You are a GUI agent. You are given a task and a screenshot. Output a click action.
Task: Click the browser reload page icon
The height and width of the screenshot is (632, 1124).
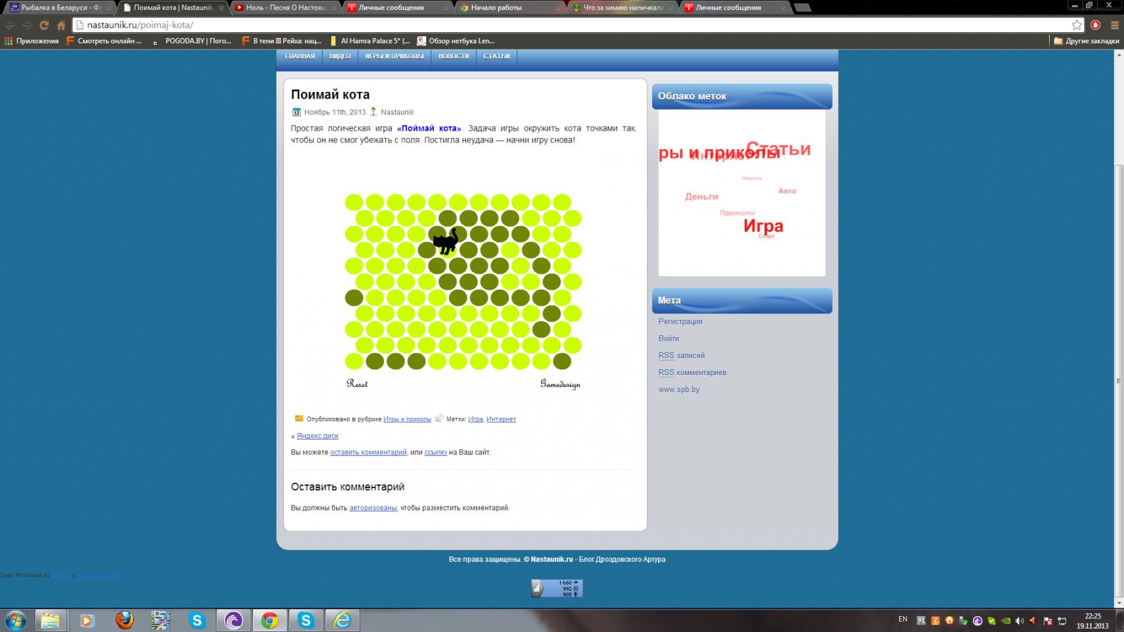click(x=44, y=25)
